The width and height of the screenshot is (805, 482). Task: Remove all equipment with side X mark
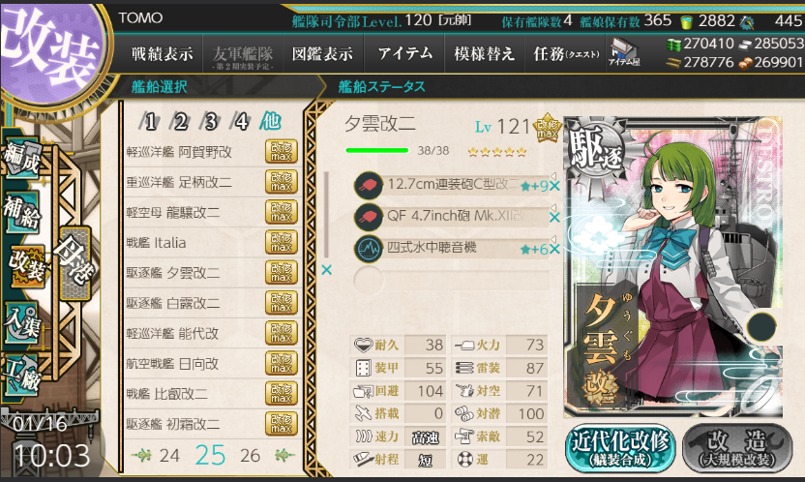326,269
